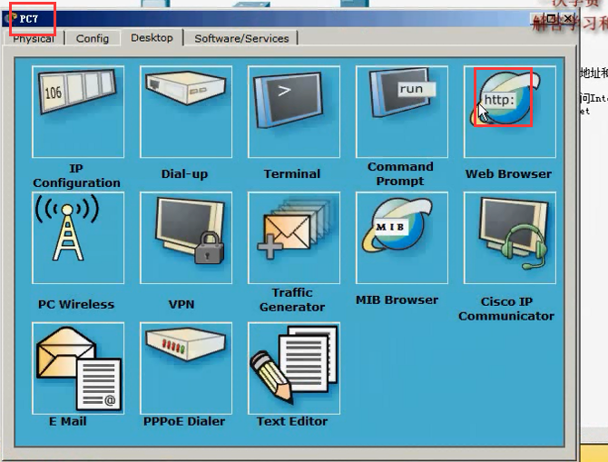Screen dimensions: 608x462
Task: Open the Command Prompt icon
Action: pyautogui.click(x=402, y=112)
